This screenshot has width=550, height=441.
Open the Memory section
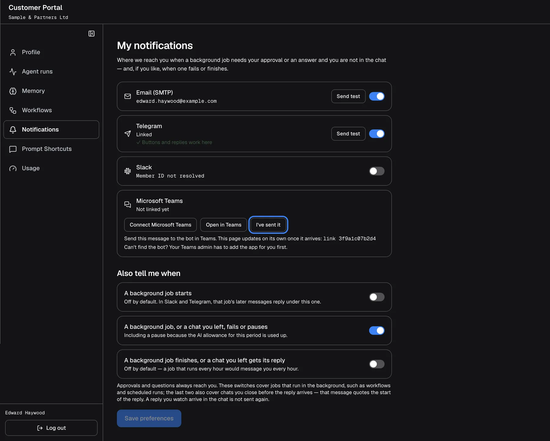click(51, 91)
